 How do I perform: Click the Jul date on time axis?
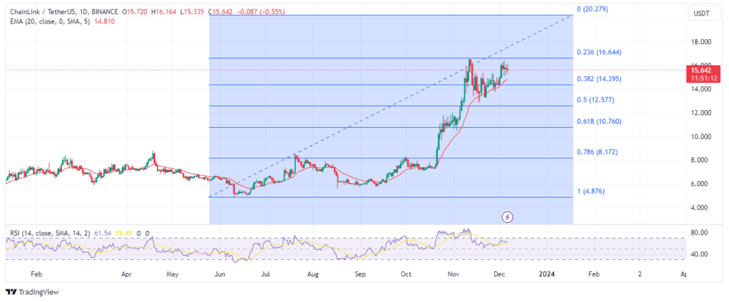(x=266, y=274)
